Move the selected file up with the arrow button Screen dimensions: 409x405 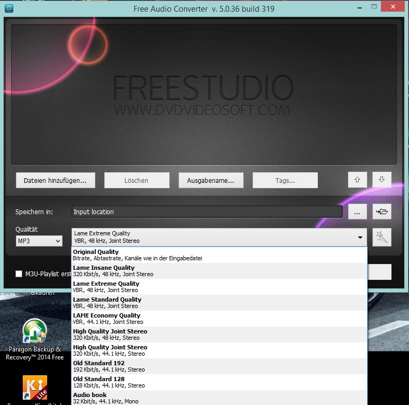(x=358, y=180)
